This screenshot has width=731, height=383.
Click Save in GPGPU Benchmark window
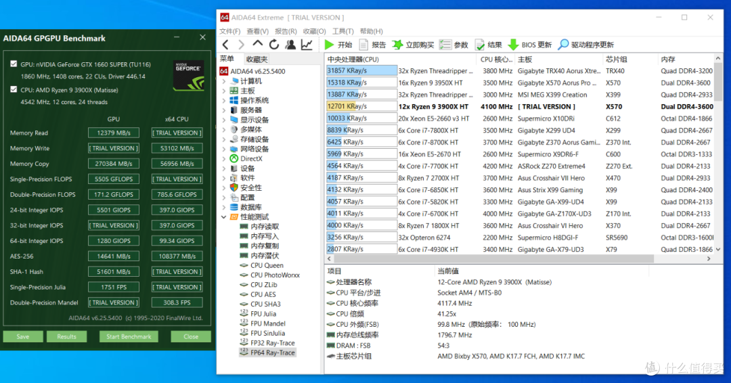coord(23,336)
